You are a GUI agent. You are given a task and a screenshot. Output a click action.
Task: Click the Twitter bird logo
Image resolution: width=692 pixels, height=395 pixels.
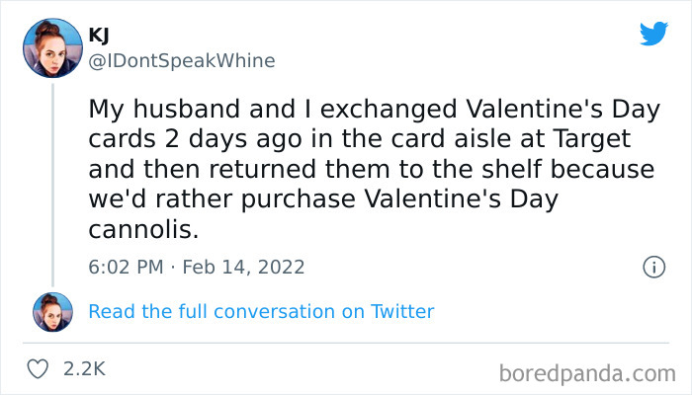pyautogui.click(x=653, y=34)
